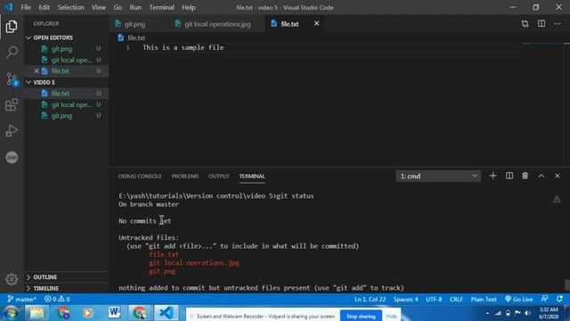The height and width of the screenshot is (321, 570).
Task: Switch to the git.png editor tab
Action: point(134,24)
